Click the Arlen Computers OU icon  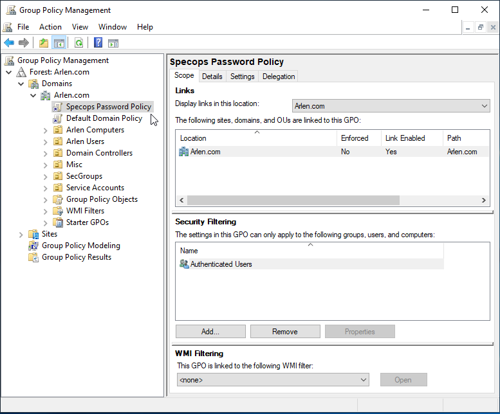(58, 130)
